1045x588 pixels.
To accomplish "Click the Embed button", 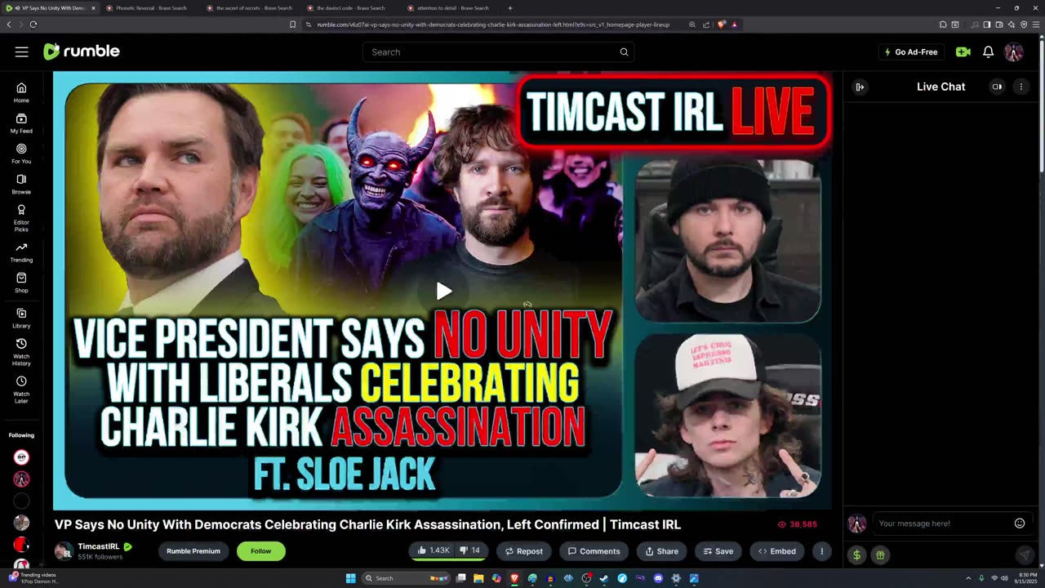I will click(777, 551).
